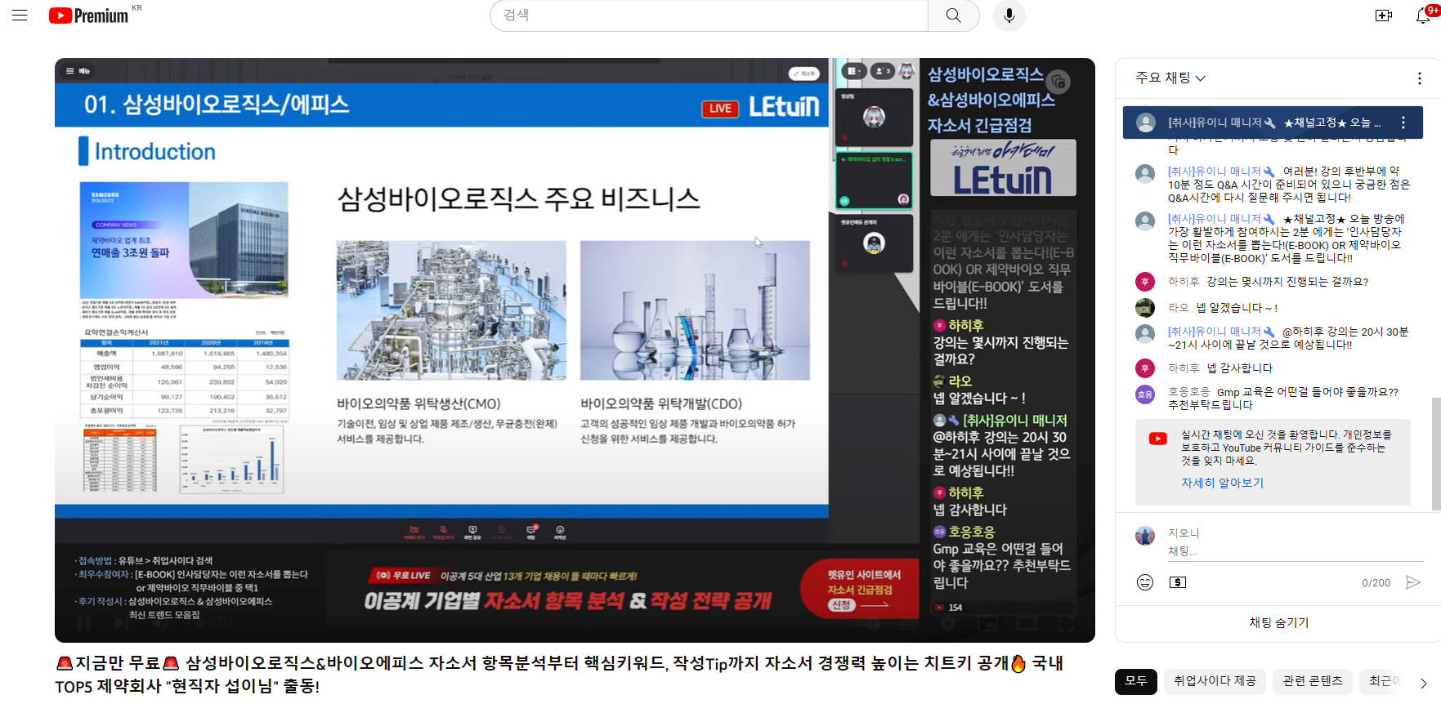Image resolution: width=1441 pixels, height=704 pixels.
Task: Open pinned message options menu
Action: pos(1403,123)
